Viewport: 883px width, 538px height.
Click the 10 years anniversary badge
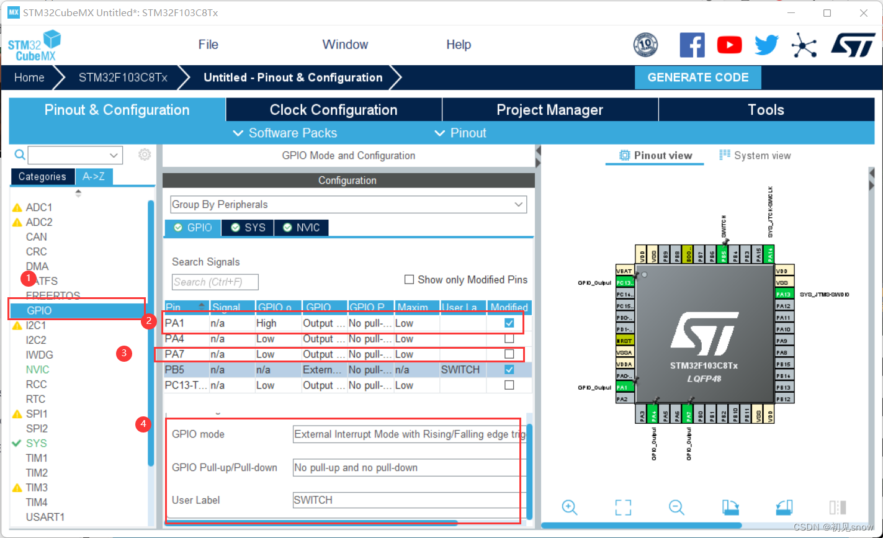(645, 45)
